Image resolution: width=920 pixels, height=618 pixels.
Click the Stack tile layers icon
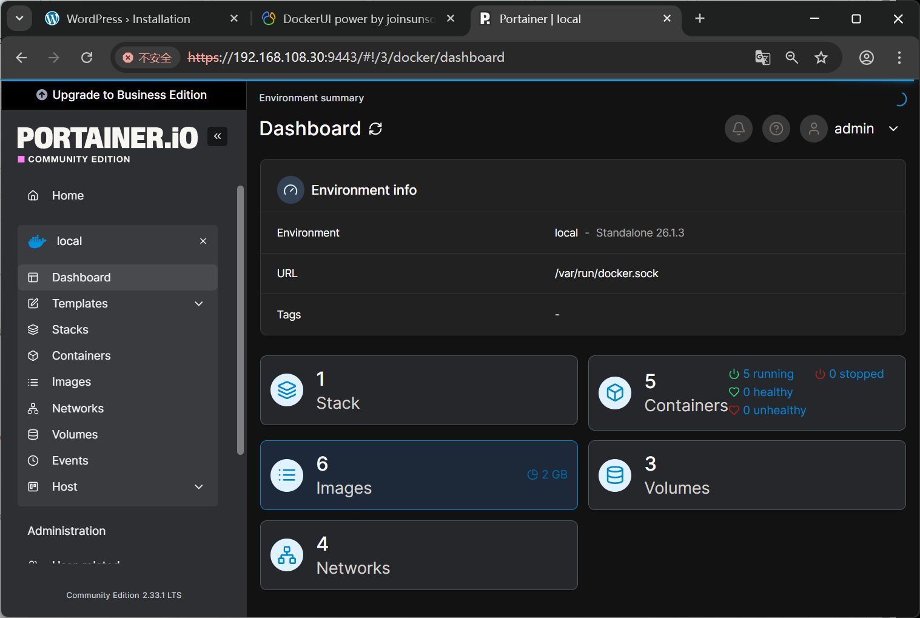(x=287, y=390)
